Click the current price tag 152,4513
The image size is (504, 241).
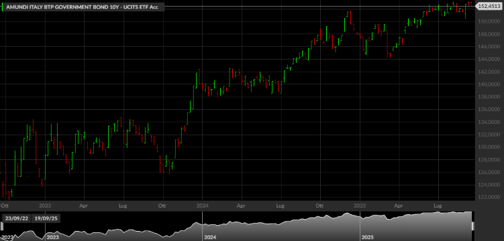[x=489, y=6]
